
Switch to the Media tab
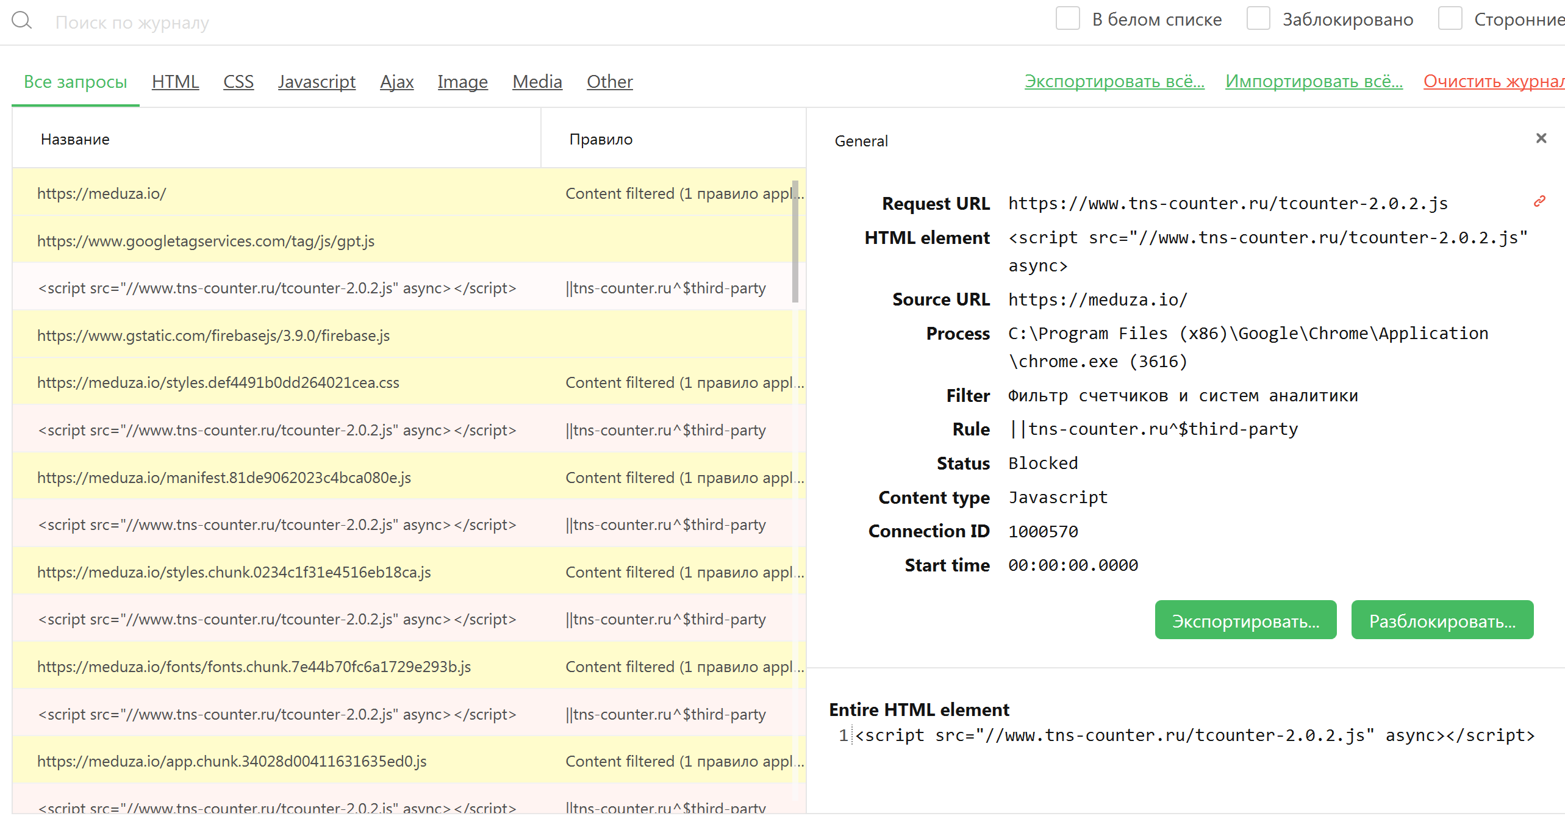click(537, 82)
